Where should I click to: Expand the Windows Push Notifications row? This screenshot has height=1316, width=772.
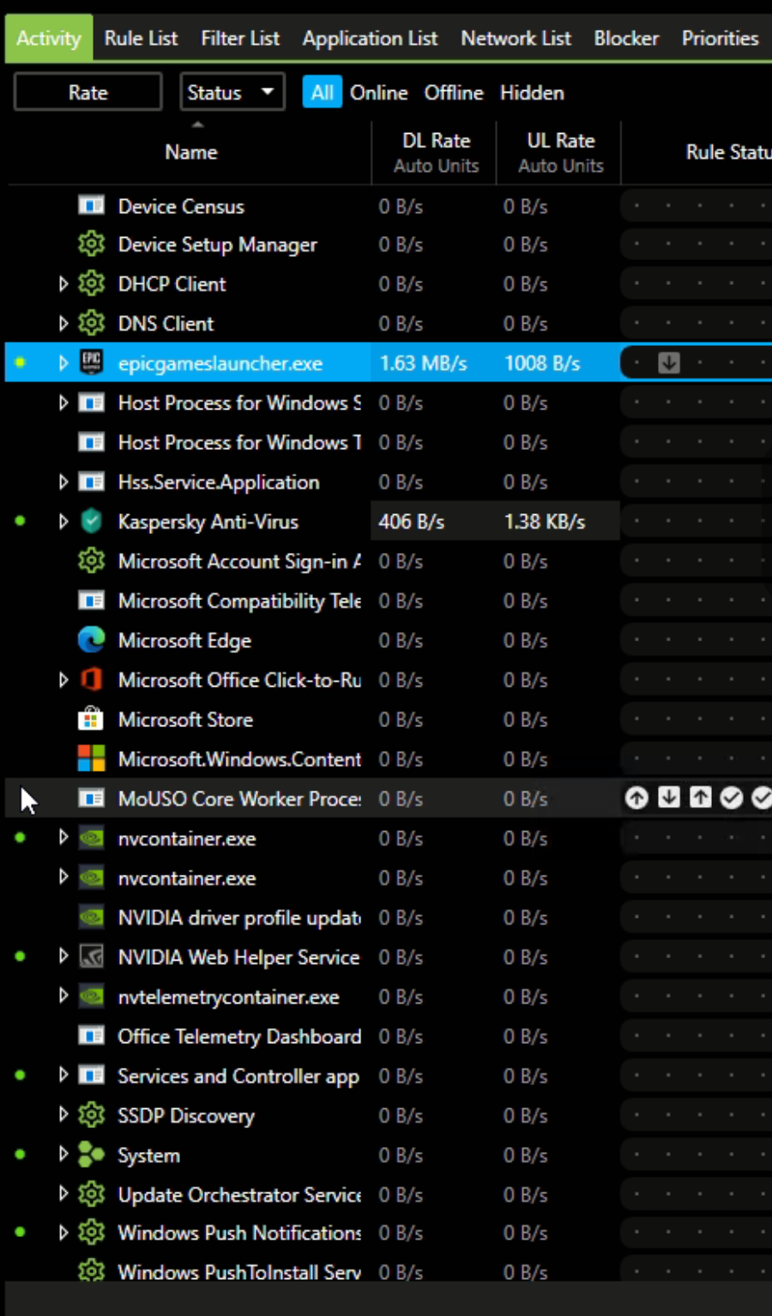click(x=63, y=1233)
